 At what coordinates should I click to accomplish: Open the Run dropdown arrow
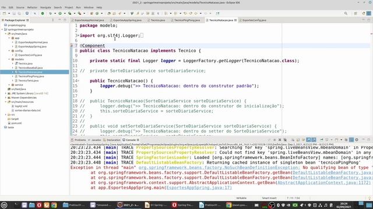tap(65, 13)
